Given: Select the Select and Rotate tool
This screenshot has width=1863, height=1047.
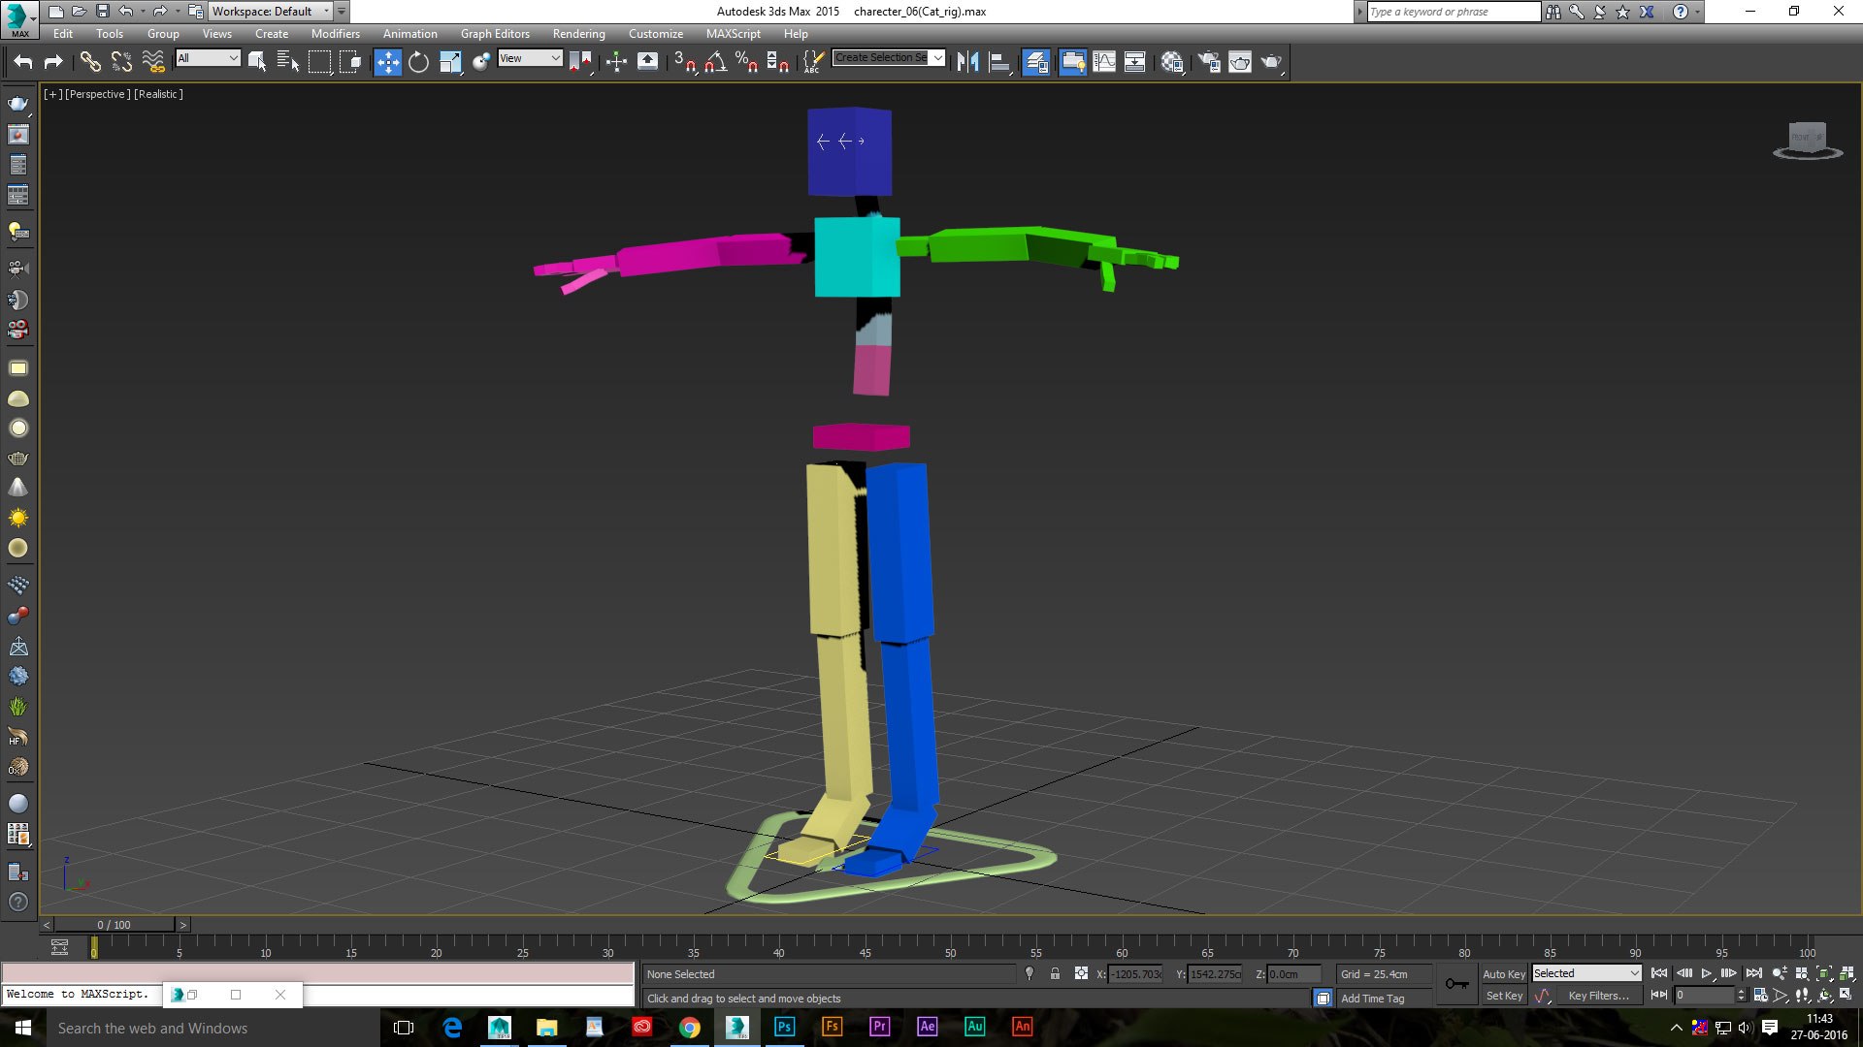Looking at the screenshot, I should coord(418,62).
